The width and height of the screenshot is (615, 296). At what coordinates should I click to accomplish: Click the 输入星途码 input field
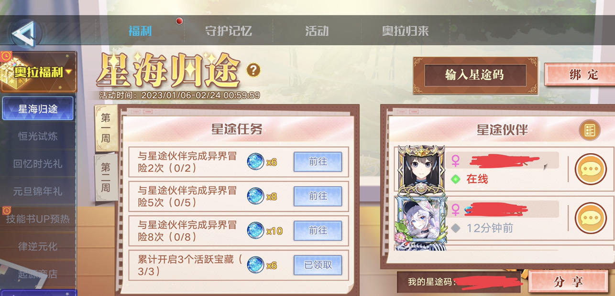click(475, 75)
